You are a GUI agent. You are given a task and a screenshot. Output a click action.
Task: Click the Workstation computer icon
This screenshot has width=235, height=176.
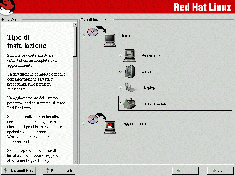point(130,56)
